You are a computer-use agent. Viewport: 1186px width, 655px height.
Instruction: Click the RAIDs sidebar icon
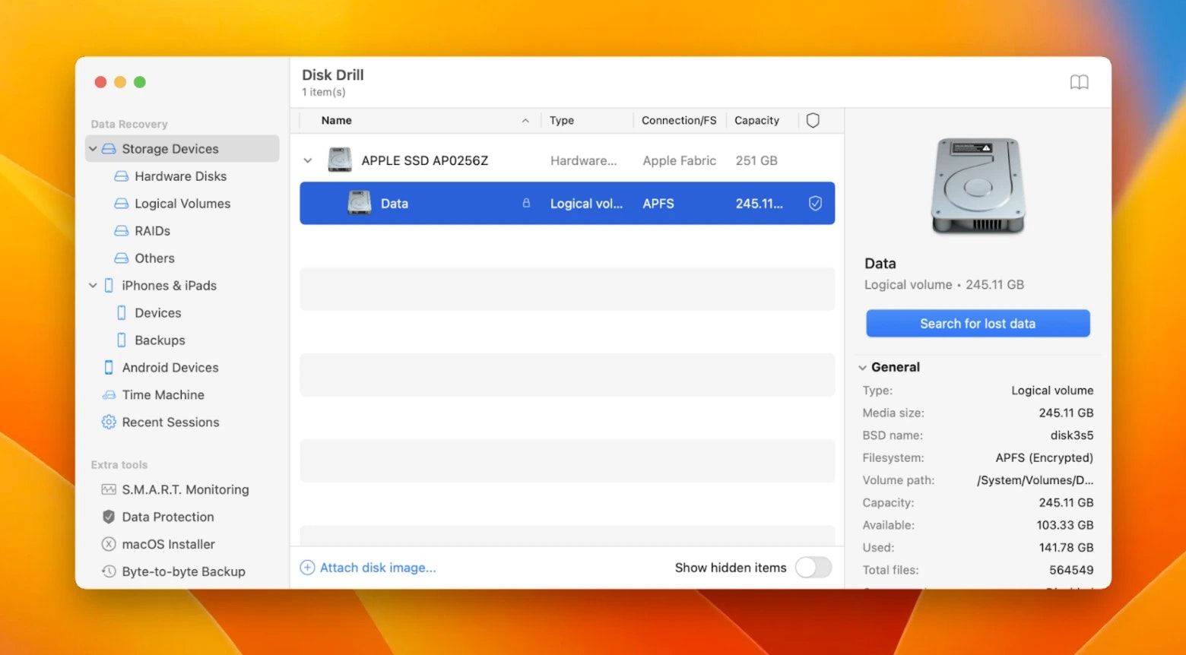pos(122,231)
